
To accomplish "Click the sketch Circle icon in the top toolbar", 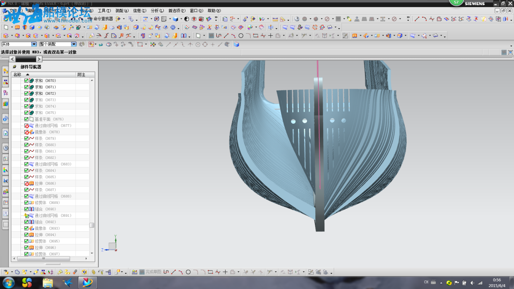I will 241,35.
